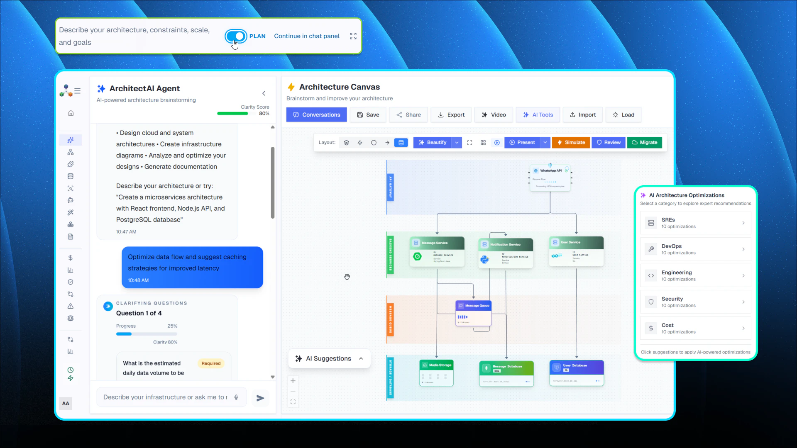Choose the circular layout icon
797x448 pixels.
click(x=374, y=142)
